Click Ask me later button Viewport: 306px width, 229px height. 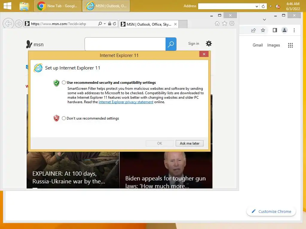pos(189,143)
